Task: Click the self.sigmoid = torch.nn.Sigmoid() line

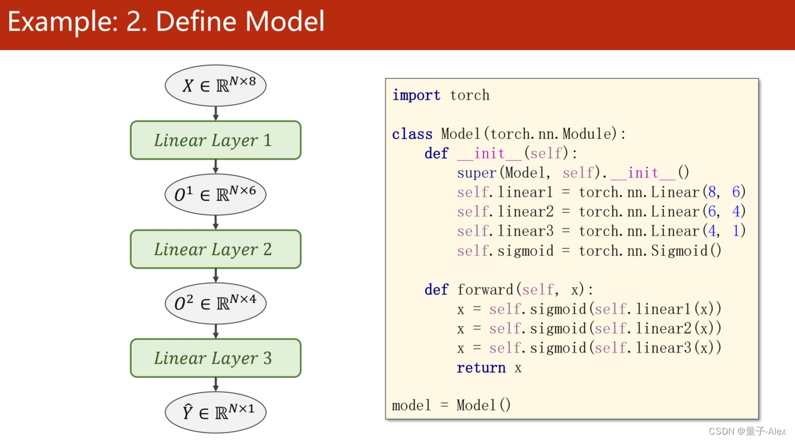Action: point(589,251)
